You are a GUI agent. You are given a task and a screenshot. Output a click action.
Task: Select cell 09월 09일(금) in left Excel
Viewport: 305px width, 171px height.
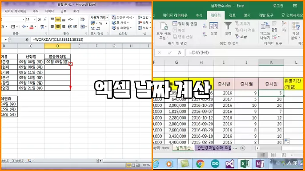(x=58, y=62)
